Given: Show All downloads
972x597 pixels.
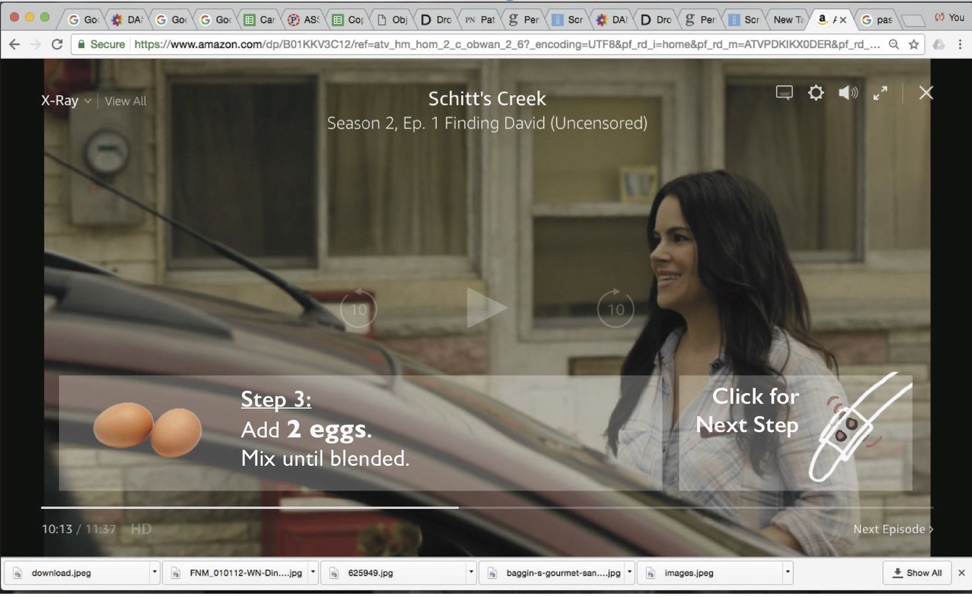Looking at the screenshot, I should click(917, 573).
